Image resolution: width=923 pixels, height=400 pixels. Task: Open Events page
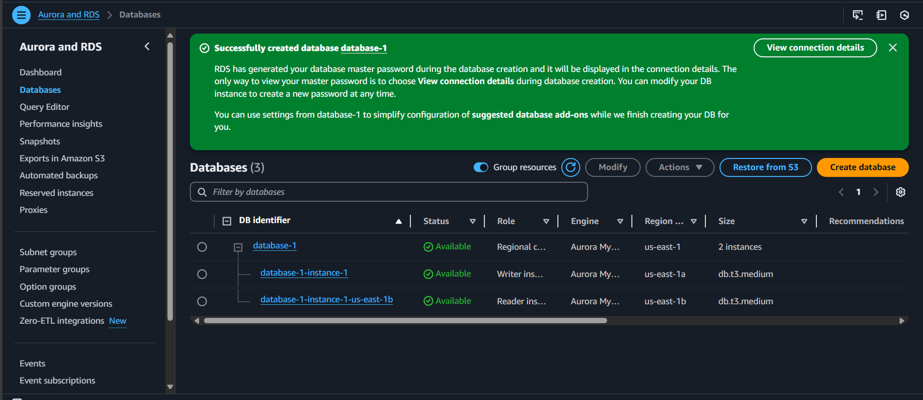[32, 364]
